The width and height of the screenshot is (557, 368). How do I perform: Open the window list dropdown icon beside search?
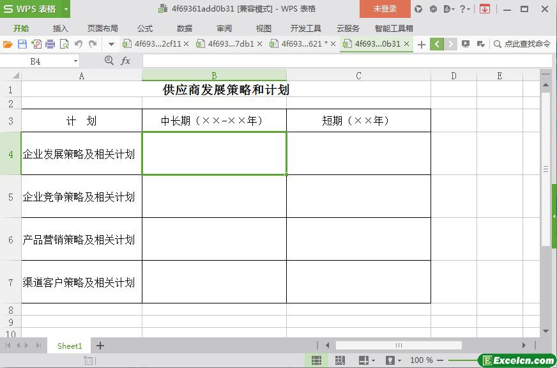click(x=480, y=44)
